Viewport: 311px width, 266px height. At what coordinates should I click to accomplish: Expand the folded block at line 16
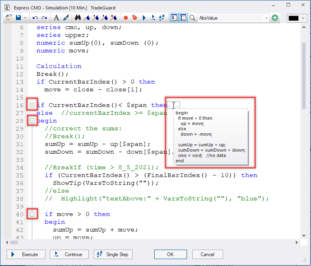tap(32, 105)
